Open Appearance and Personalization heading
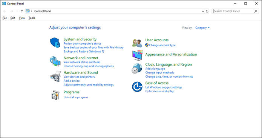262x138 pixels. pos(171,54)
